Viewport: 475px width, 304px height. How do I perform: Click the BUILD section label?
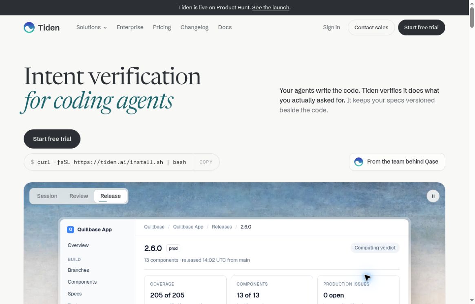coord(74,260)
